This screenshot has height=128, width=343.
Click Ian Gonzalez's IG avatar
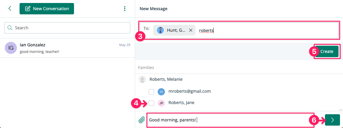point(11,48)
